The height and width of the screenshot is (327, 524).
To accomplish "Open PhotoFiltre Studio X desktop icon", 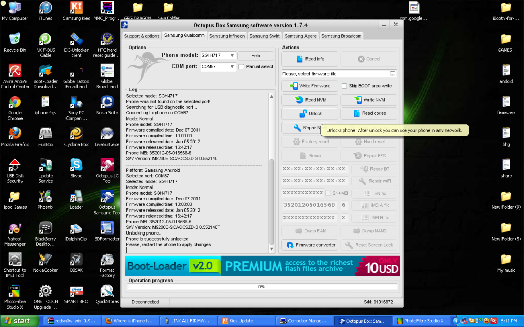I will coord(15,297).
